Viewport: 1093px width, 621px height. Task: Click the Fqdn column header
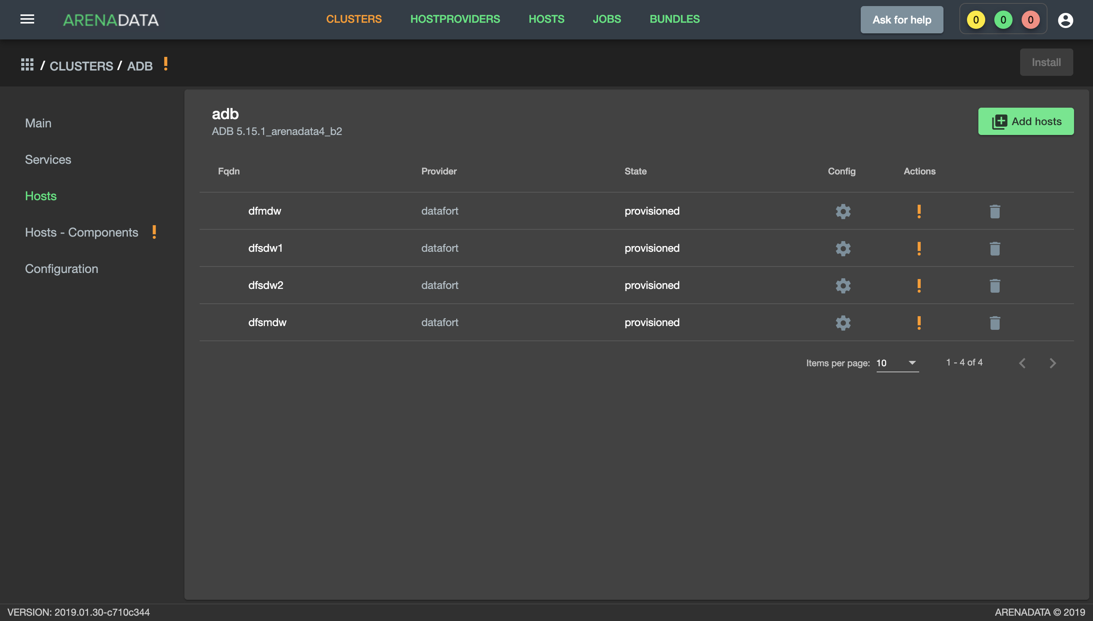(228, 171)
